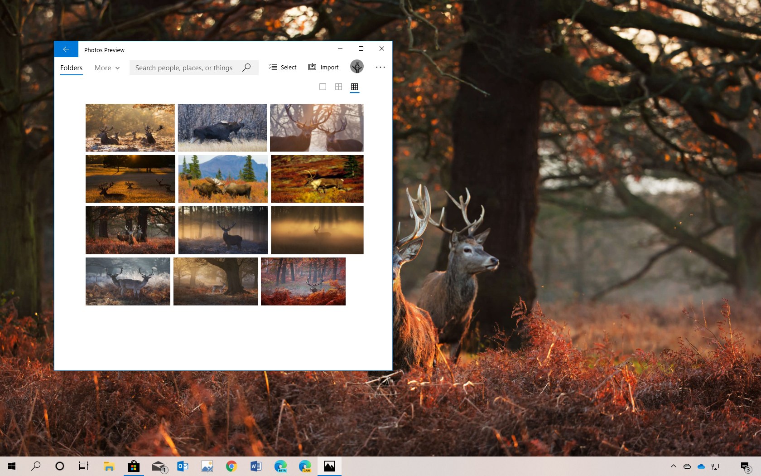The width and height of the screenshot is (761, 476).
Task: Switch to single large photo view
Action: [x=323, y=87]
